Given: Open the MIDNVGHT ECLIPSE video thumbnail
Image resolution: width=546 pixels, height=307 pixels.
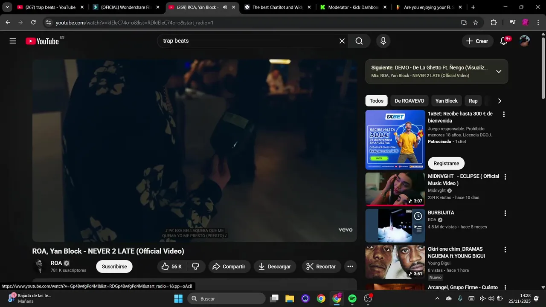Looking at the screenshot, I should [x=395, y=189].
